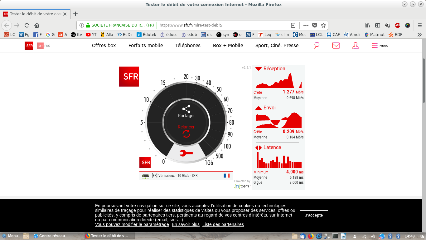426x240 pixels.
Task: Restart the test with Relancer
Action: click(186, 127)
